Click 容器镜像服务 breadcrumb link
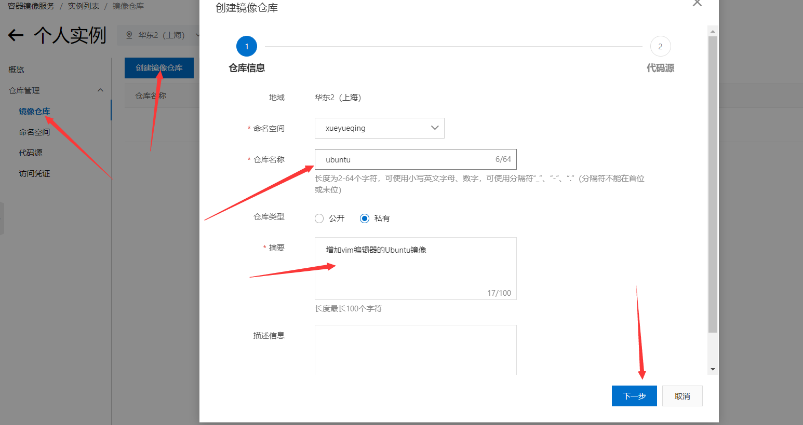803x425 pixels. click(x=31, y=6)
